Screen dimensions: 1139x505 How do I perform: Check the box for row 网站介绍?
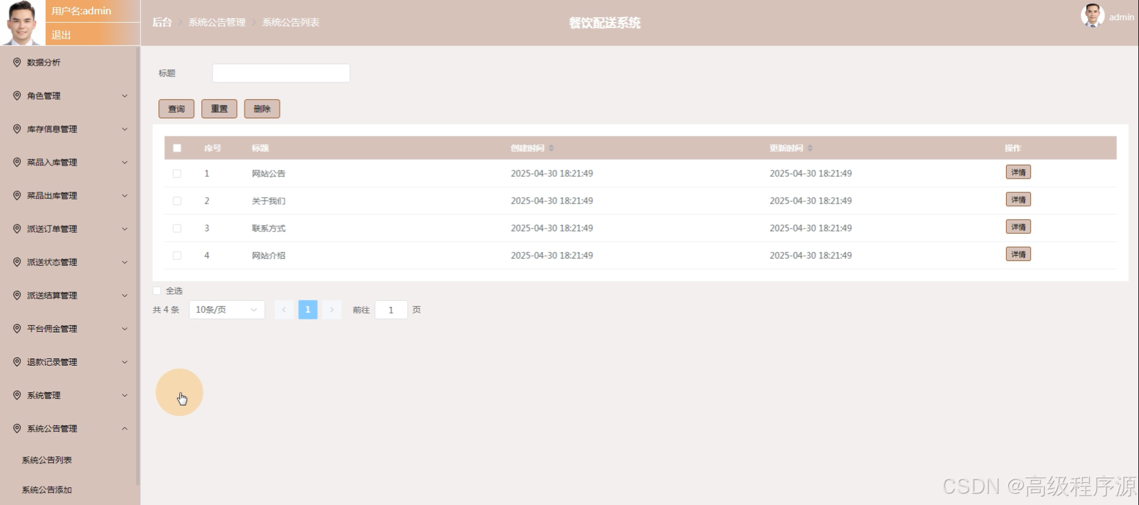pyautogui.click(x=177, y=255)
